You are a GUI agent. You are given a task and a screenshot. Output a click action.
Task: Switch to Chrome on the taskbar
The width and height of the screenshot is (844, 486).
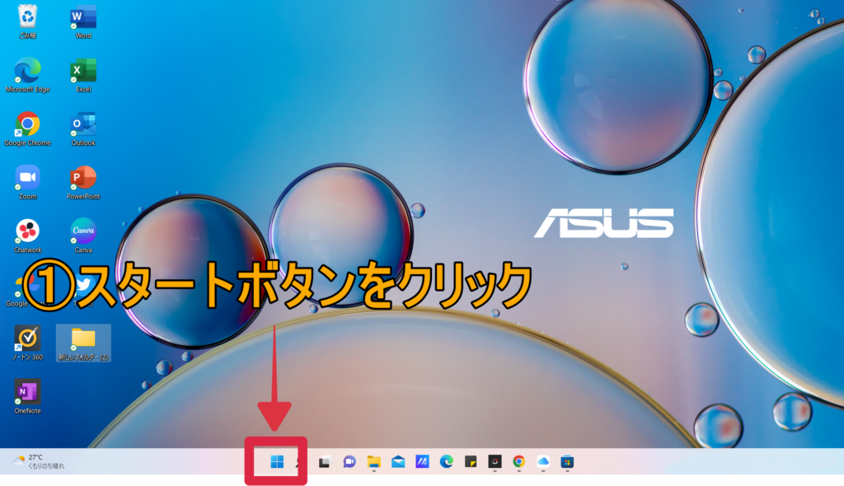(519, 462)
